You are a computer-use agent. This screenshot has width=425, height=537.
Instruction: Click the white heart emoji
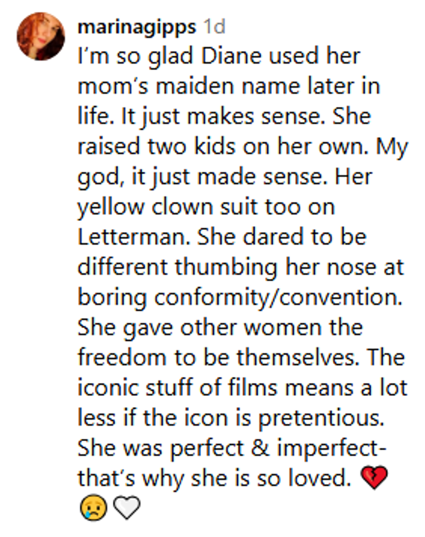127,508
